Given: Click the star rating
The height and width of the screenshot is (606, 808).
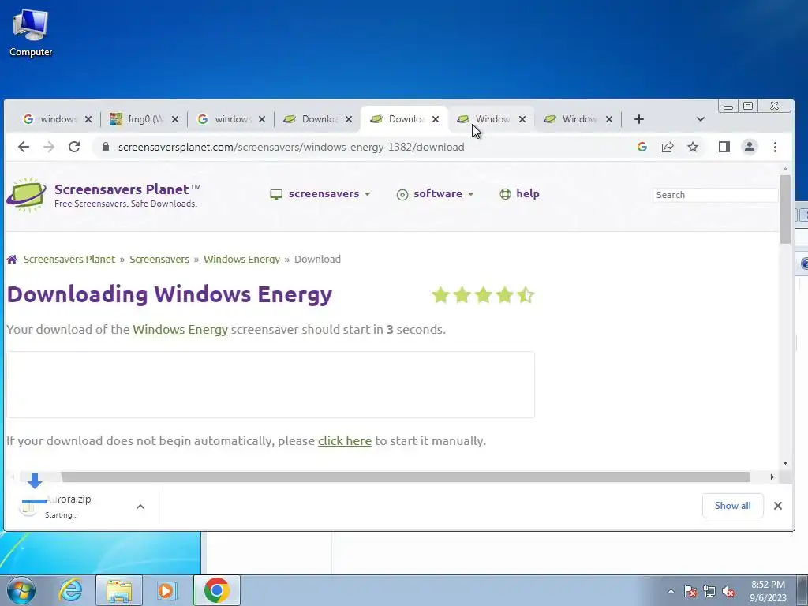Looking at the screenshot, I should pos(484,295).
